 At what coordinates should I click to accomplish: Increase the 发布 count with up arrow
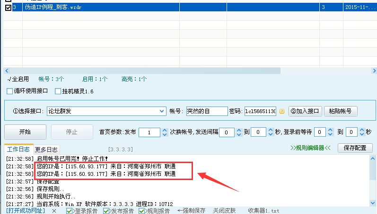click(165, 130)
